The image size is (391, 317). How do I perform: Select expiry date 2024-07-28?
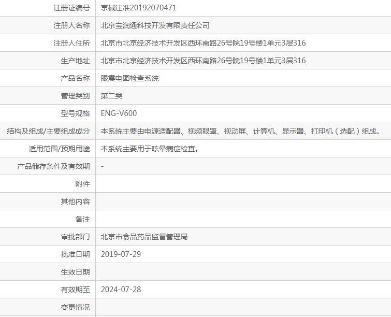121,290
